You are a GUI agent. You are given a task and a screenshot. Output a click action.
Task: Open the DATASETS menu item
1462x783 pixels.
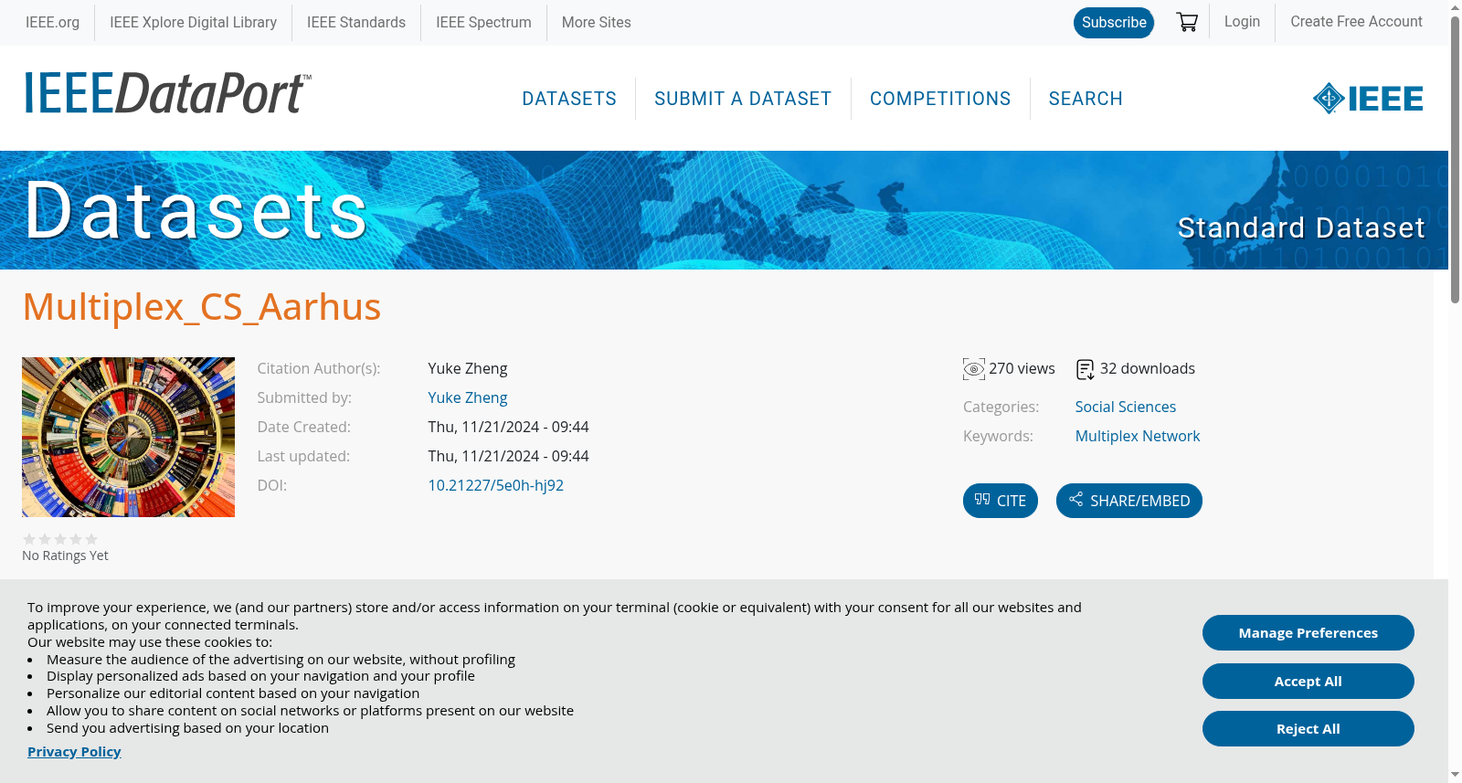point(569,99)
